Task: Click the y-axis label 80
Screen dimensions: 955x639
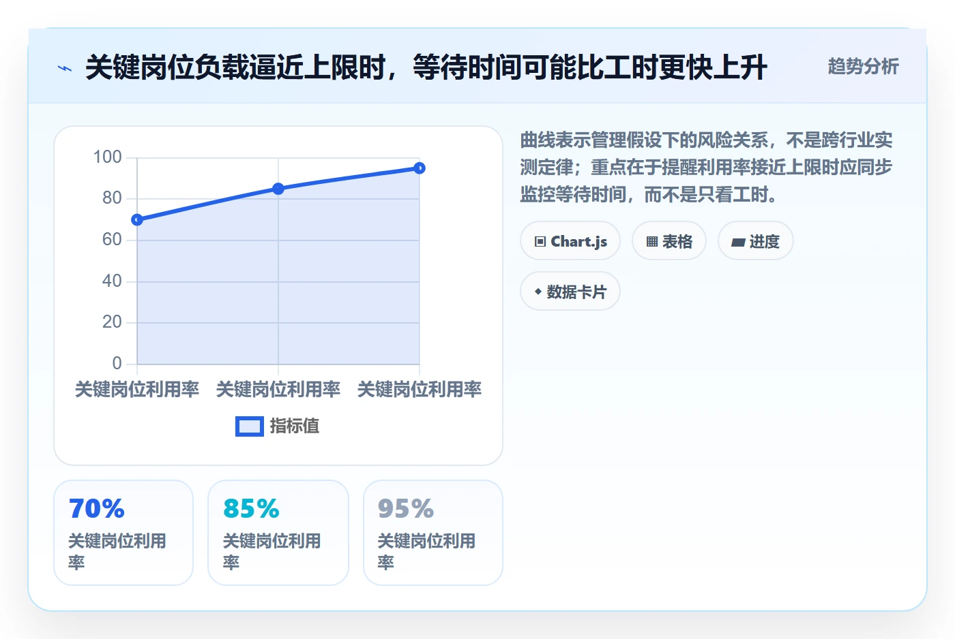Action: pyautogui.click(x=112, y=198)
